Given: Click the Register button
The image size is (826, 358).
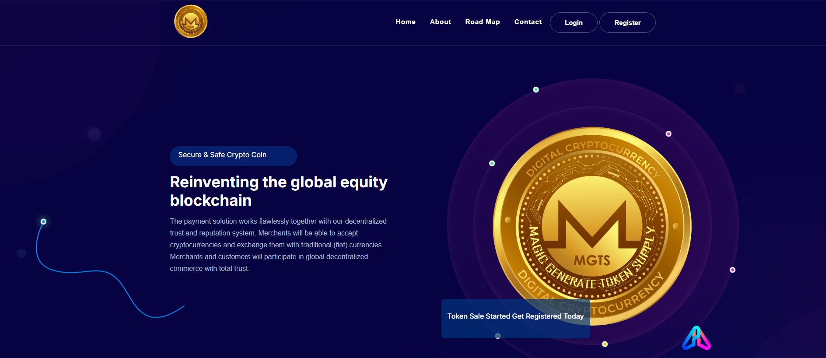Looking at the screenshot, I should click(x=627, y=22).
